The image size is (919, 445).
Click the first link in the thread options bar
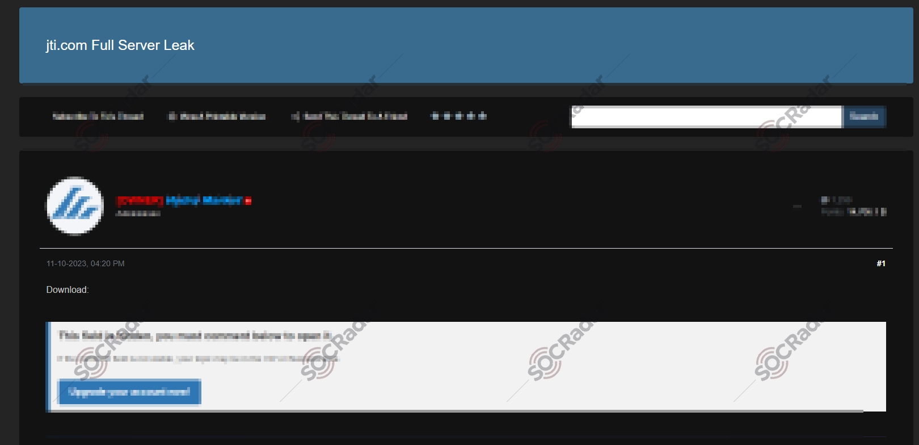[x=98, y=116]
